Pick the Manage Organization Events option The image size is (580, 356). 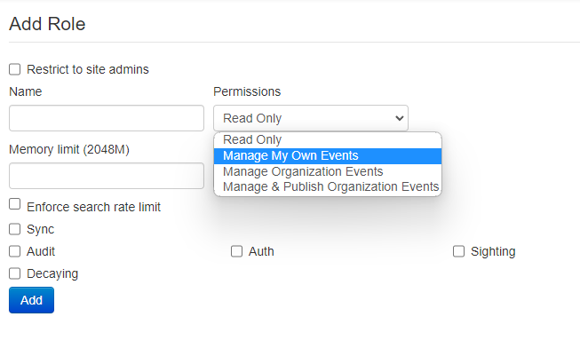point(303,171)
